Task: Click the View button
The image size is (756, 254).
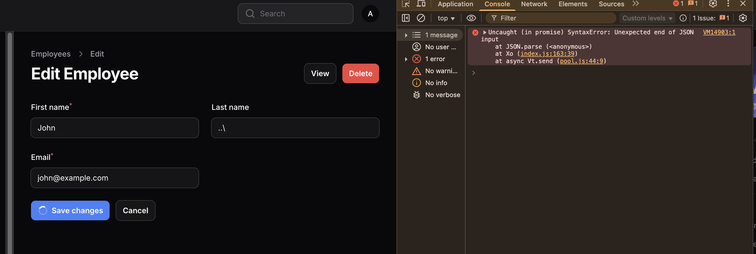Action: 320,73
